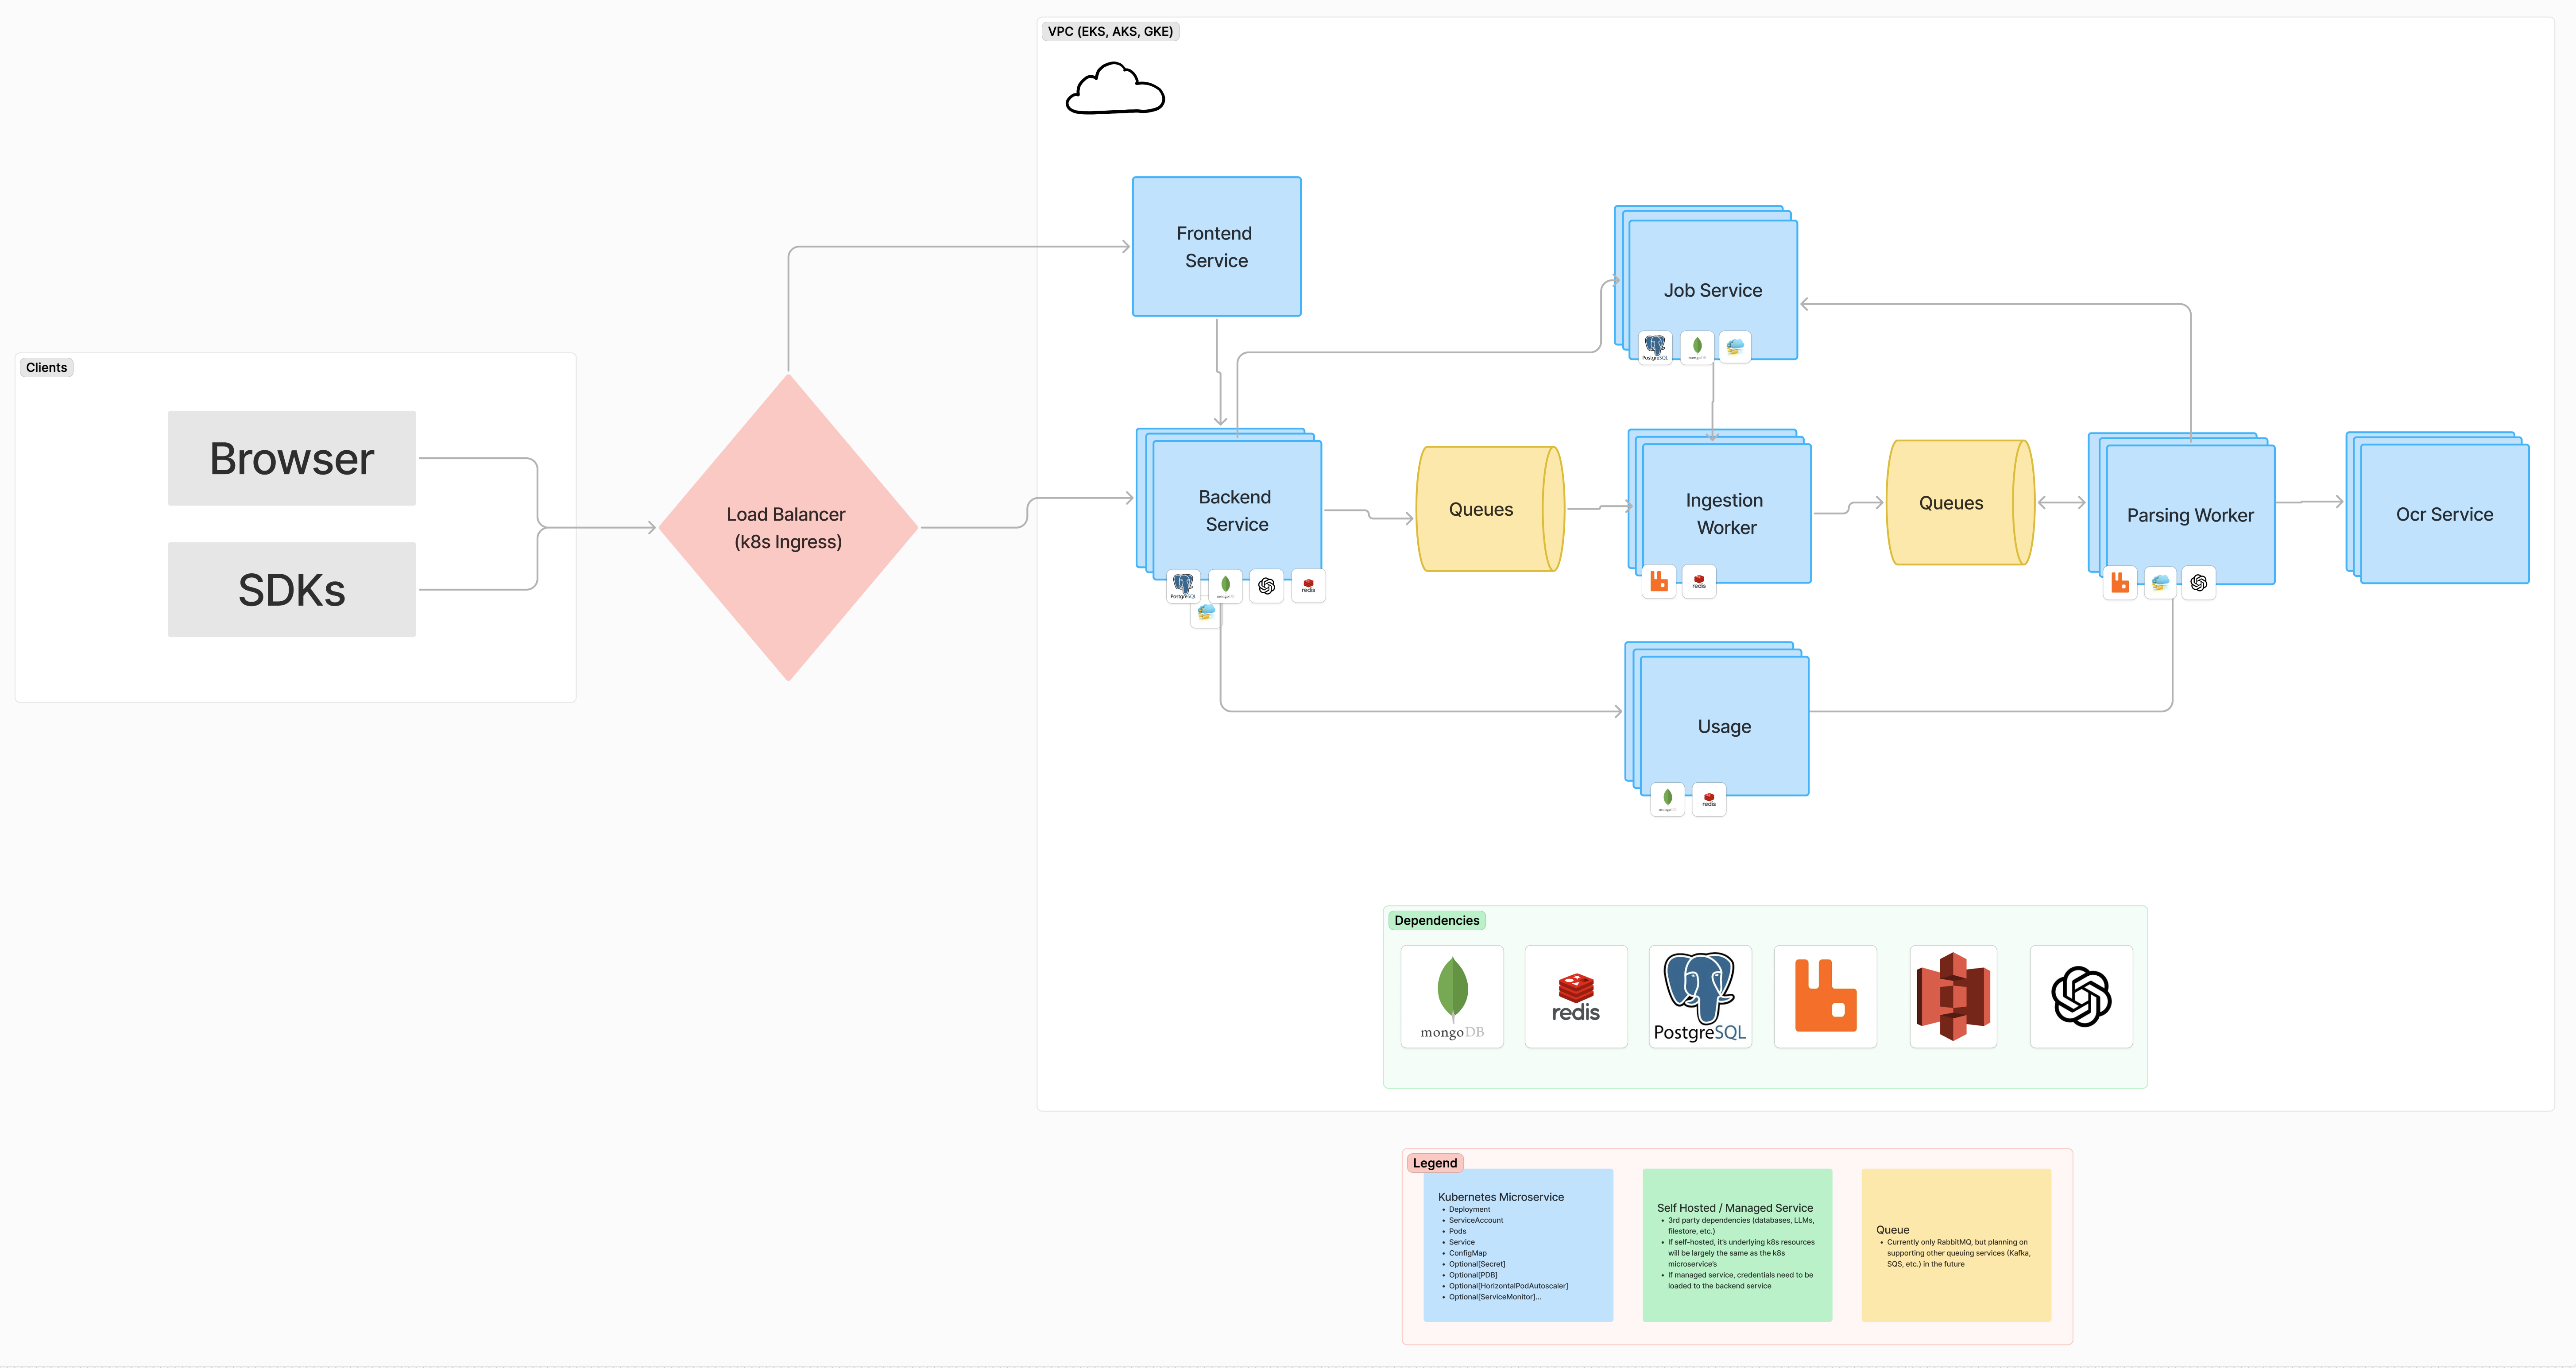
Task: Select the Frontend Service node
Action: [1216, 246]
